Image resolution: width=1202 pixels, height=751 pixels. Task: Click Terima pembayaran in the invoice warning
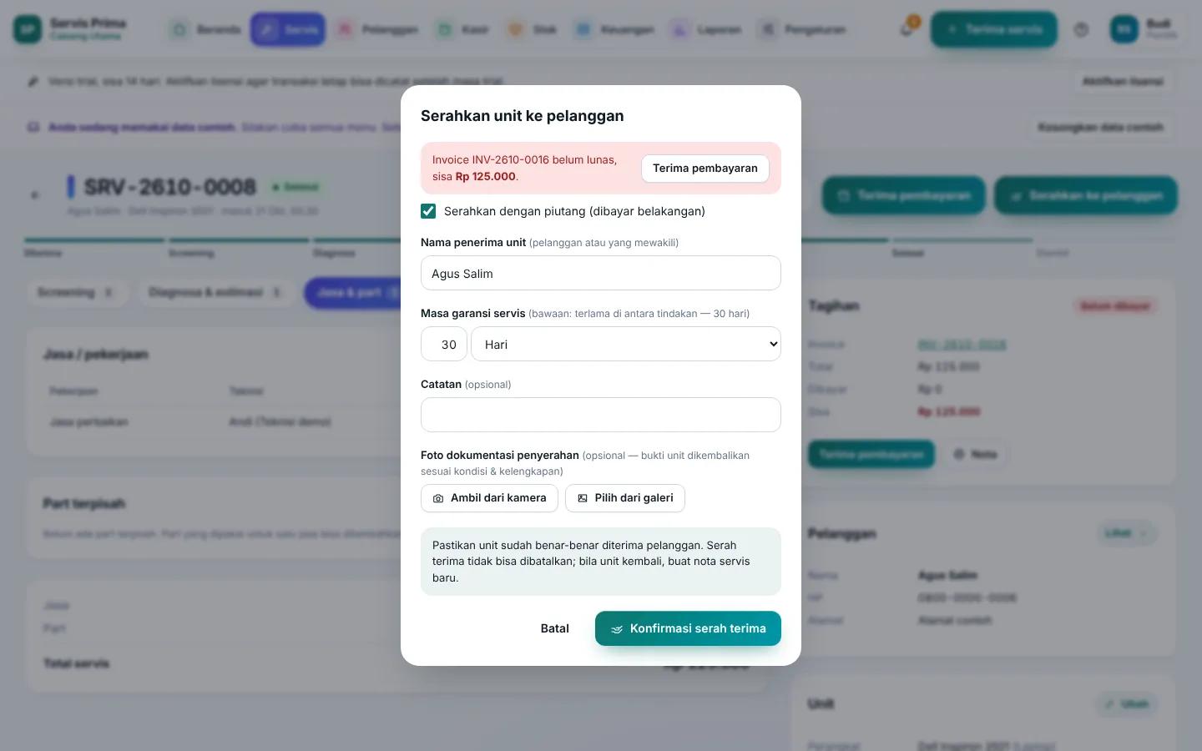click(705, 169)
